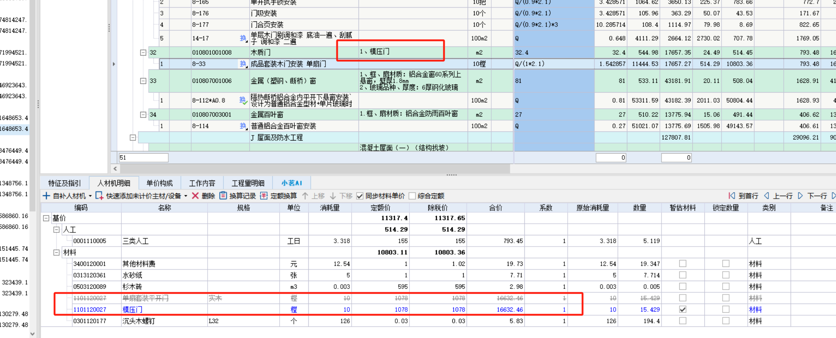Click 换 icon on row 14-17

pos(243,38)
